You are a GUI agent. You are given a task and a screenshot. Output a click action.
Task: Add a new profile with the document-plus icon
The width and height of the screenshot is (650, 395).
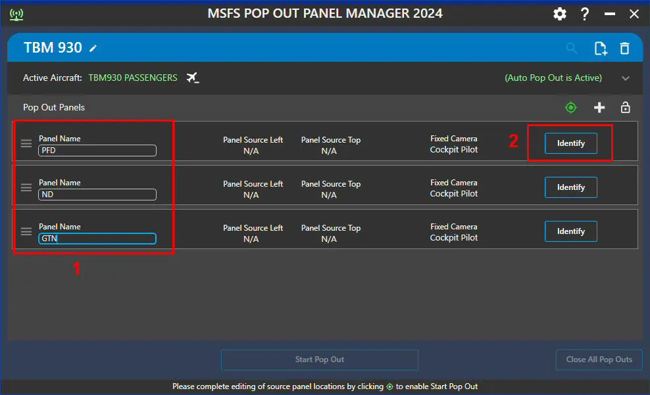[600, 49]
